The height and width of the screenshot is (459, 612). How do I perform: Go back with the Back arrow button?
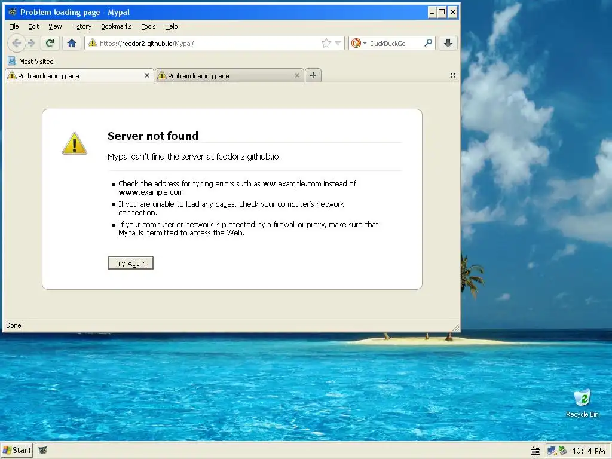pyautogui.click(x=16, y=43)
